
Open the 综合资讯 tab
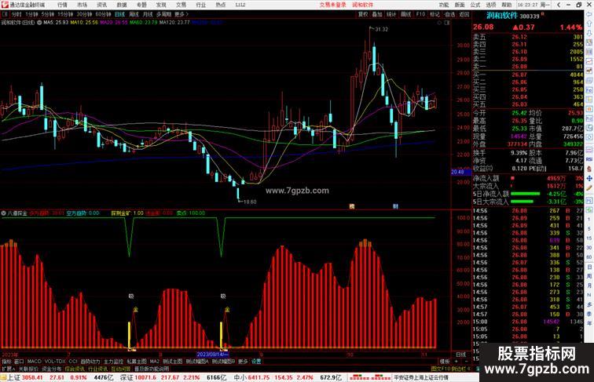click(x=75, y=369)
